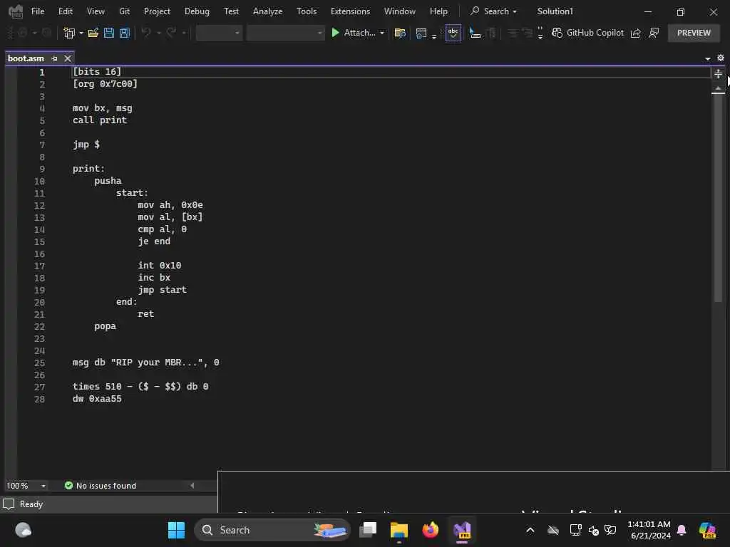Open editor settings gear near the tab row
This screenshot has width=730, height=547.
[721, 58]
